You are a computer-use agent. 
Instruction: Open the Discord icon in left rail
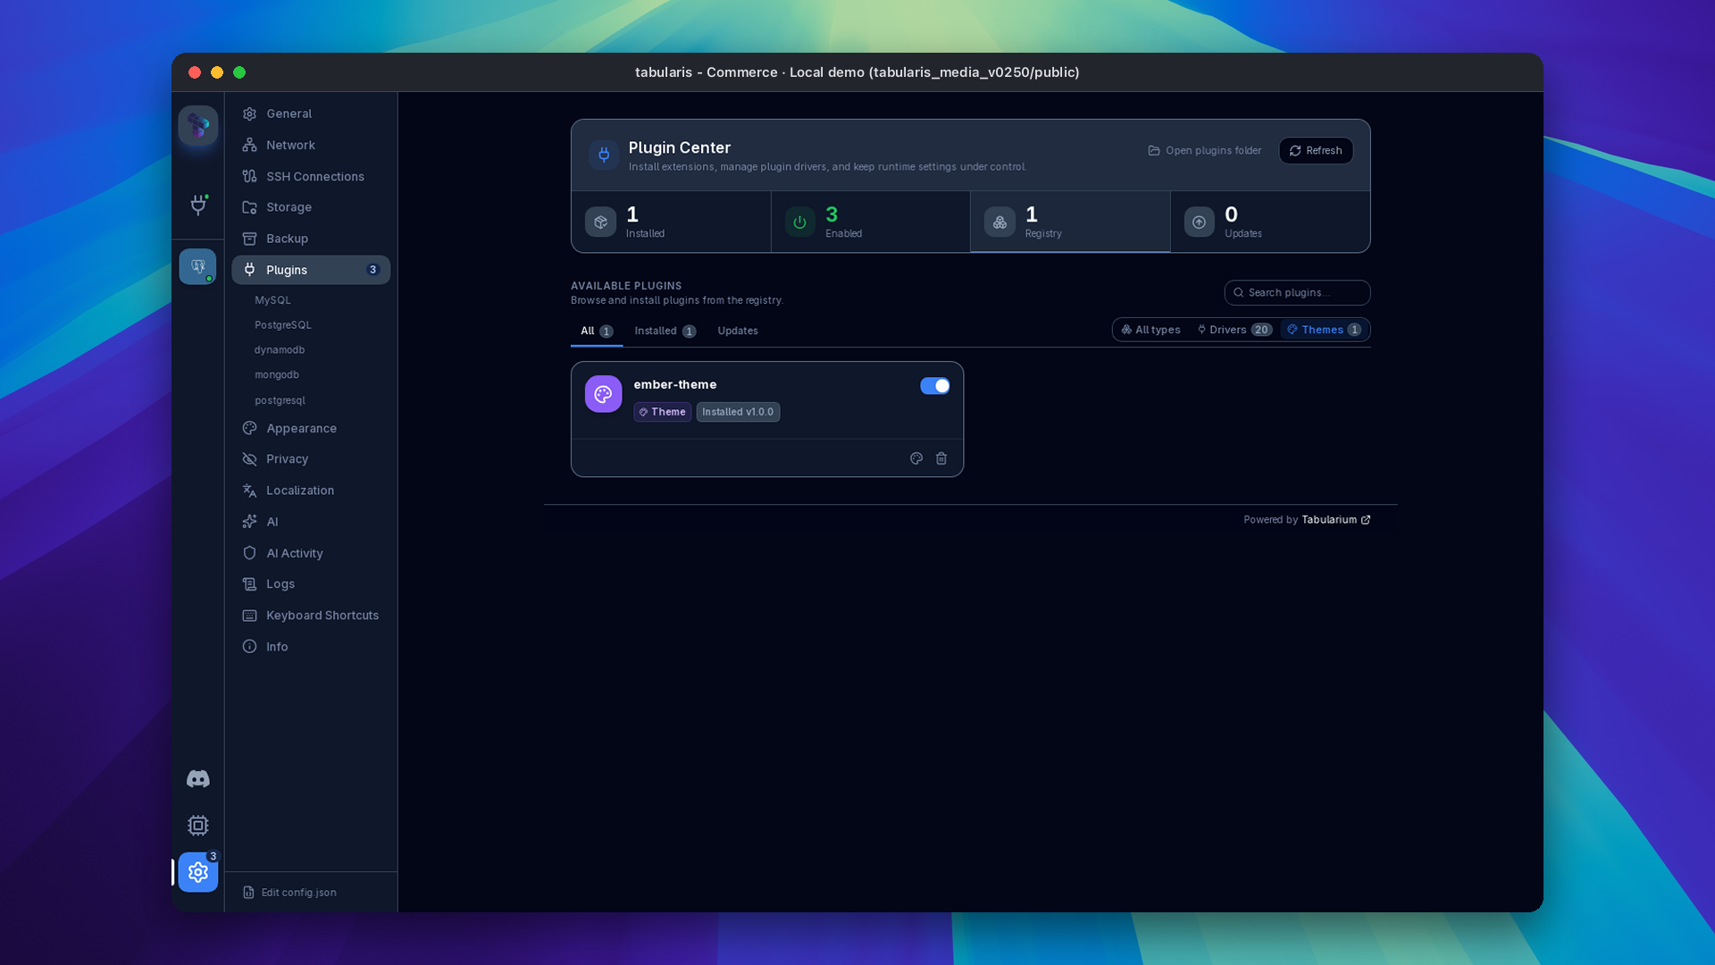coord(198,779)
